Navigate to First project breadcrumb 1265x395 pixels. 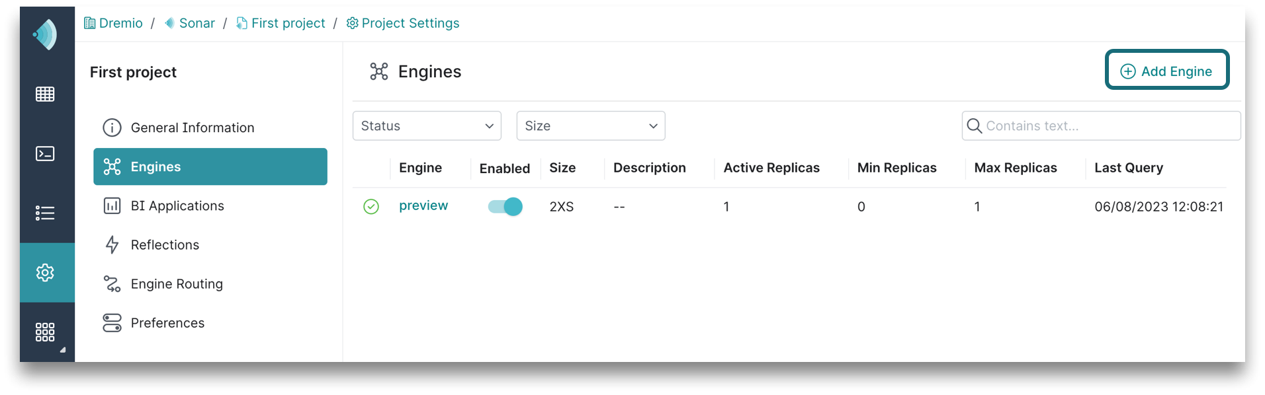click(288, 23)
